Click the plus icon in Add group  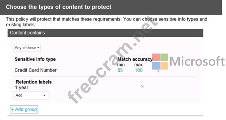point(12,110)
